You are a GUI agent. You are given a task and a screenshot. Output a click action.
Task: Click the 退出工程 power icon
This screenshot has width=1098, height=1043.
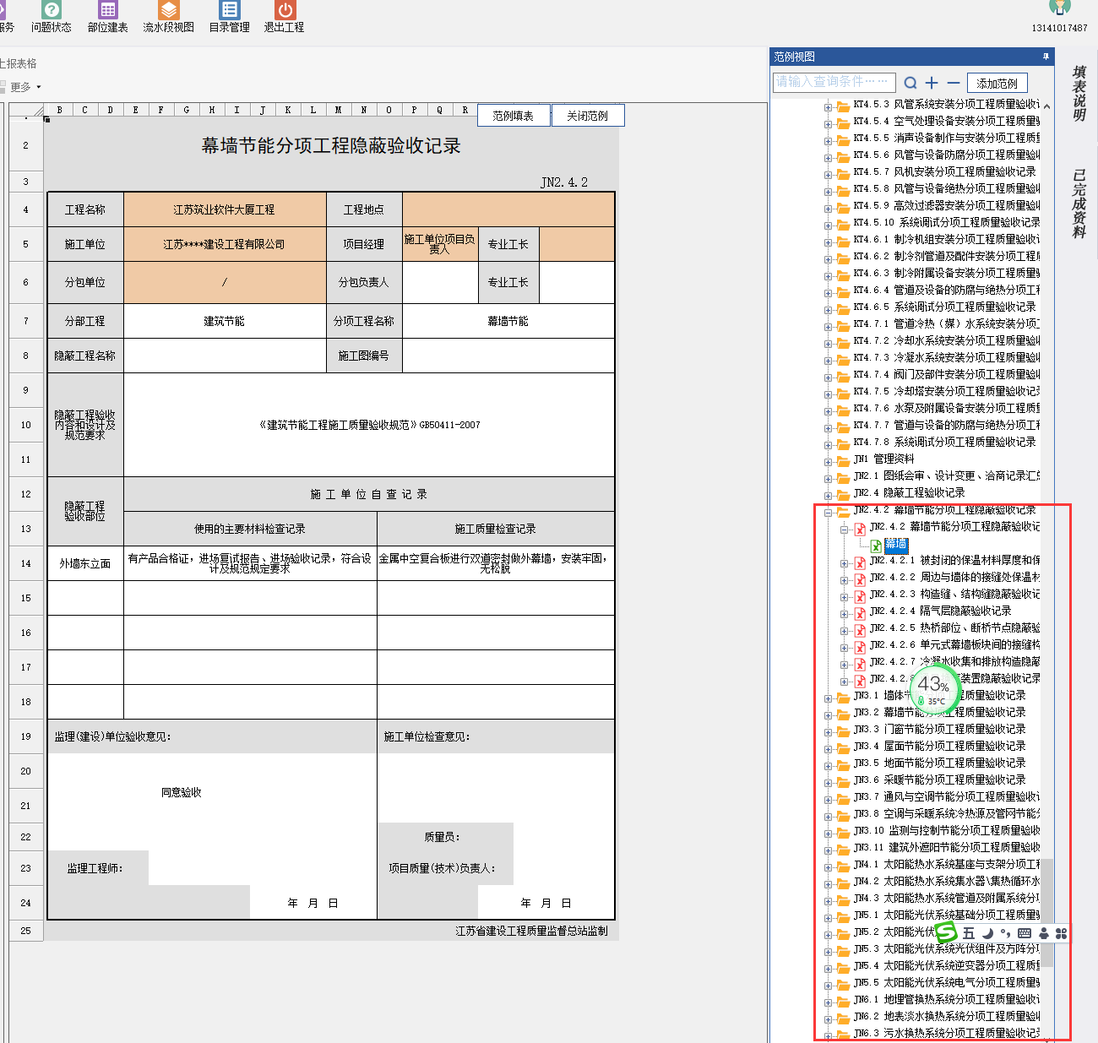pyautogui.click(x=285, y=10)
